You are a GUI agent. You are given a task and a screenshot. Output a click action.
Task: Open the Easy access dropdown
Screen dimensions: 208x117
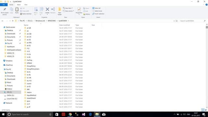[69, 11]
